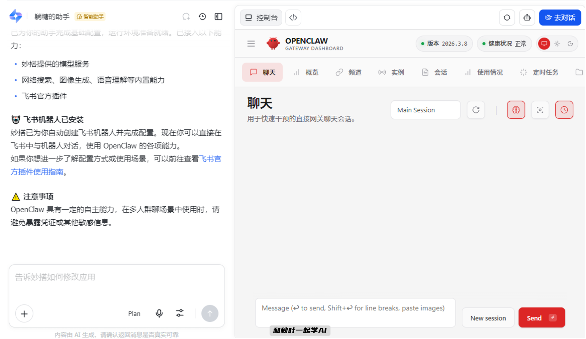Click the chat refresh button next to Main Session
586x339 pixels.
pyautogui.click(x=476, y=110)
